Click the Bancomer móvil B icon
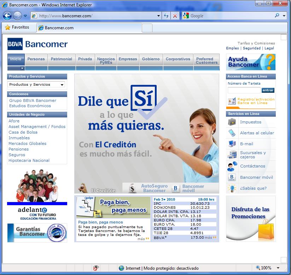The height and width of the screenshot is (275, 291). 232,177
